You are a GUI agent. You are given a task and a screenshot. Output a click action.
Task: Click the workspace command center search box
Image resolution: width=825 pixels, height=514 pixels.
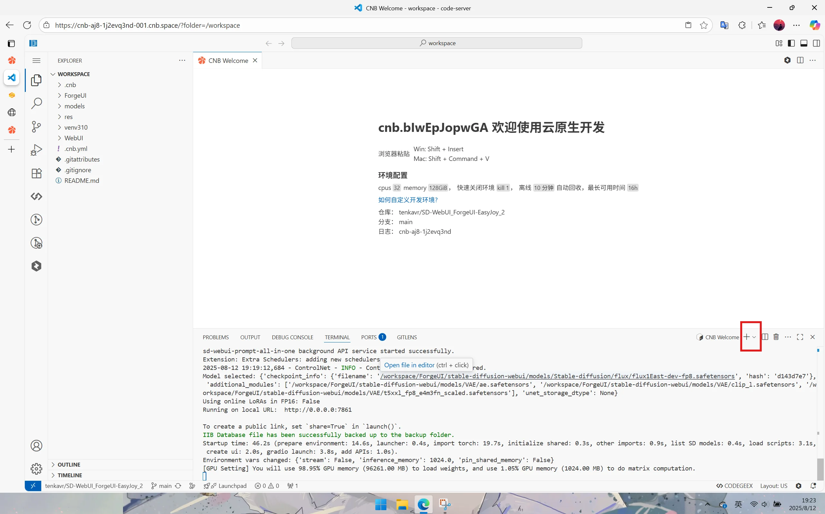(437, 43)
